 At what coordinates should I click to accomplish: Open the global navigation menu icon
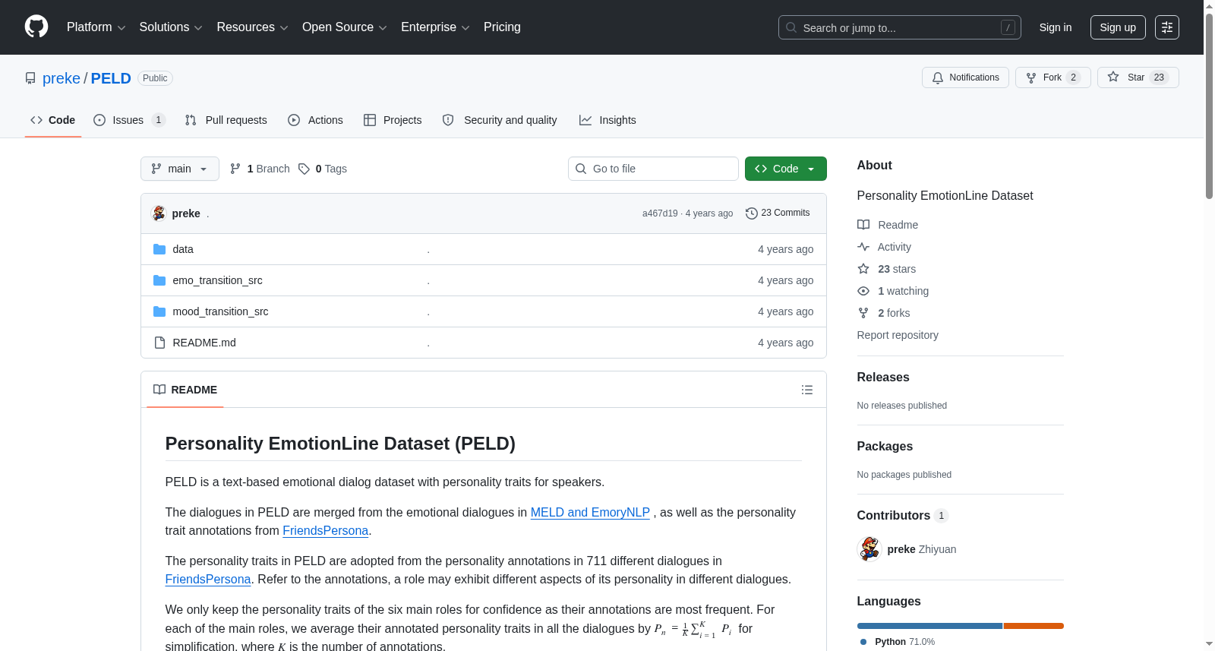pos(1167,27)
